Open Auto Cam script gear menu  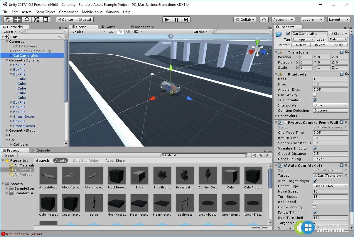coord(347,165)
